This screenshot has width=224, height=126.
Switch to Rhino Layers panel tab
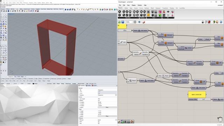click(94, 85)
